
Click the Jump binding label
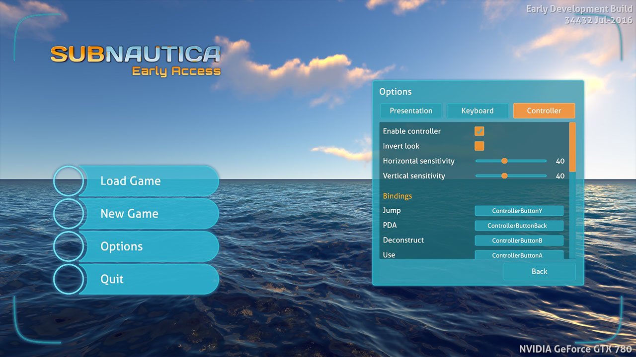pyautogui.click(x=392, y=211)
